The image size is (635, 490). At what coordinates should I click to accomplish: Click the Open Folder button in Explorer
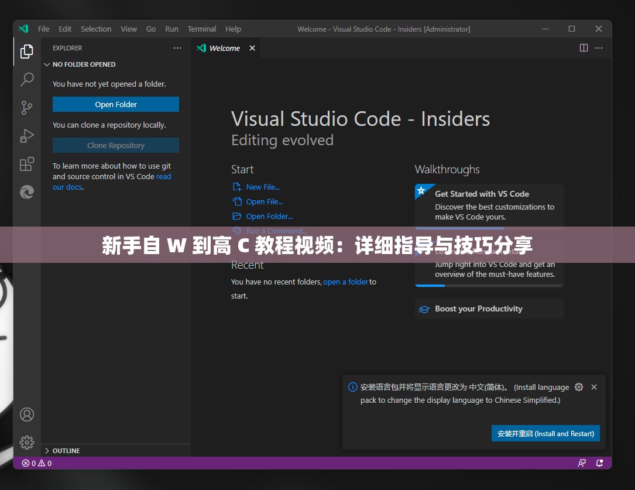[116, 104]
